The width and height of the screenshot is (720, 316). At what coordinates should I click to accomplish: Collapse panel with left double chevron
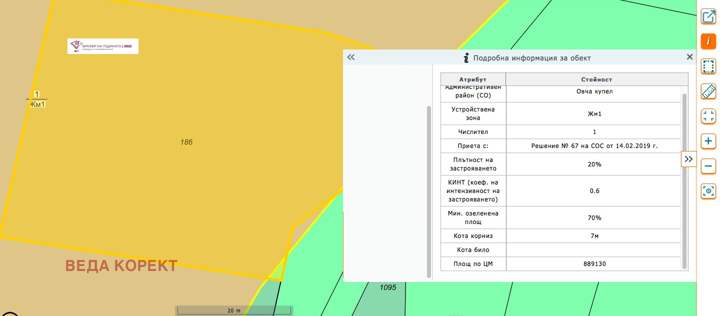(351, 57)
